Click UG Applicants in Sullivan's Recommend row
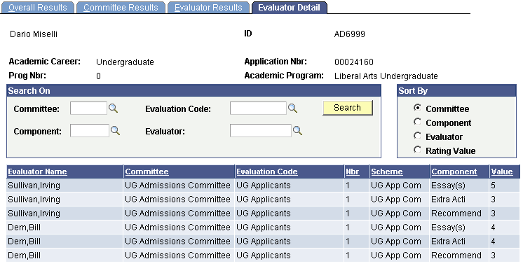The height and width of the screenshot is (266, 523). pos(264,213)
